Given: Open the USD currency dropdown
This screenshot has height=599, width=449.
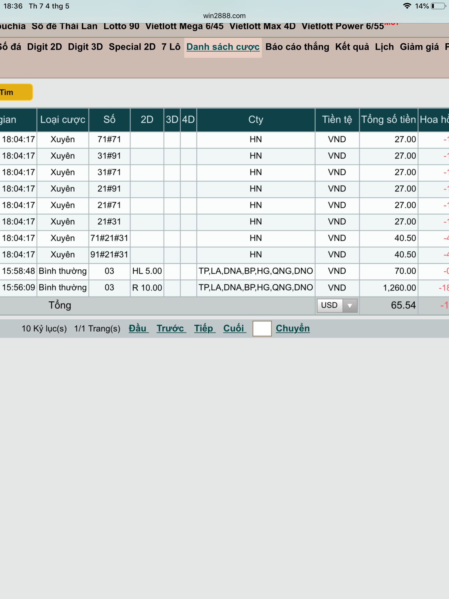Looking at the screenshot, I should [x=337, y=305].
